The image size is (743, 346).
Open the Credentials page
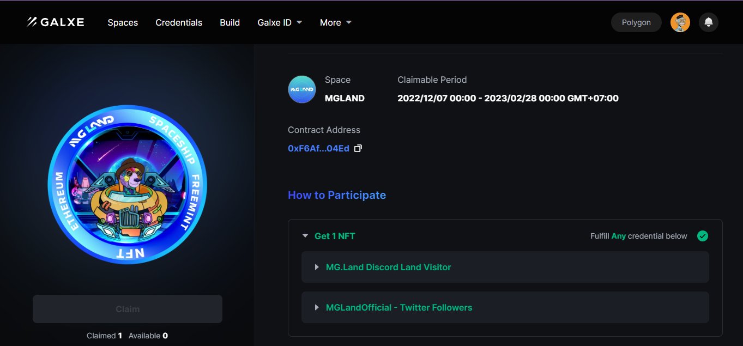coord(179,22)
